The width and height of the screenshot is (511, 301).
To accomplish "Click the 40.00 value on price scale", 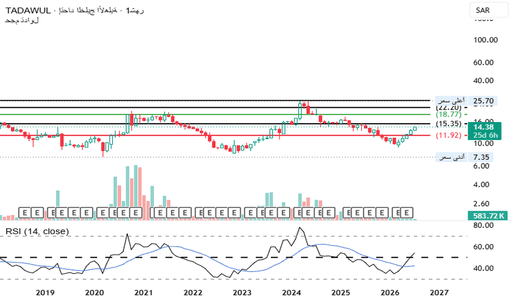I will coord(484,80).
